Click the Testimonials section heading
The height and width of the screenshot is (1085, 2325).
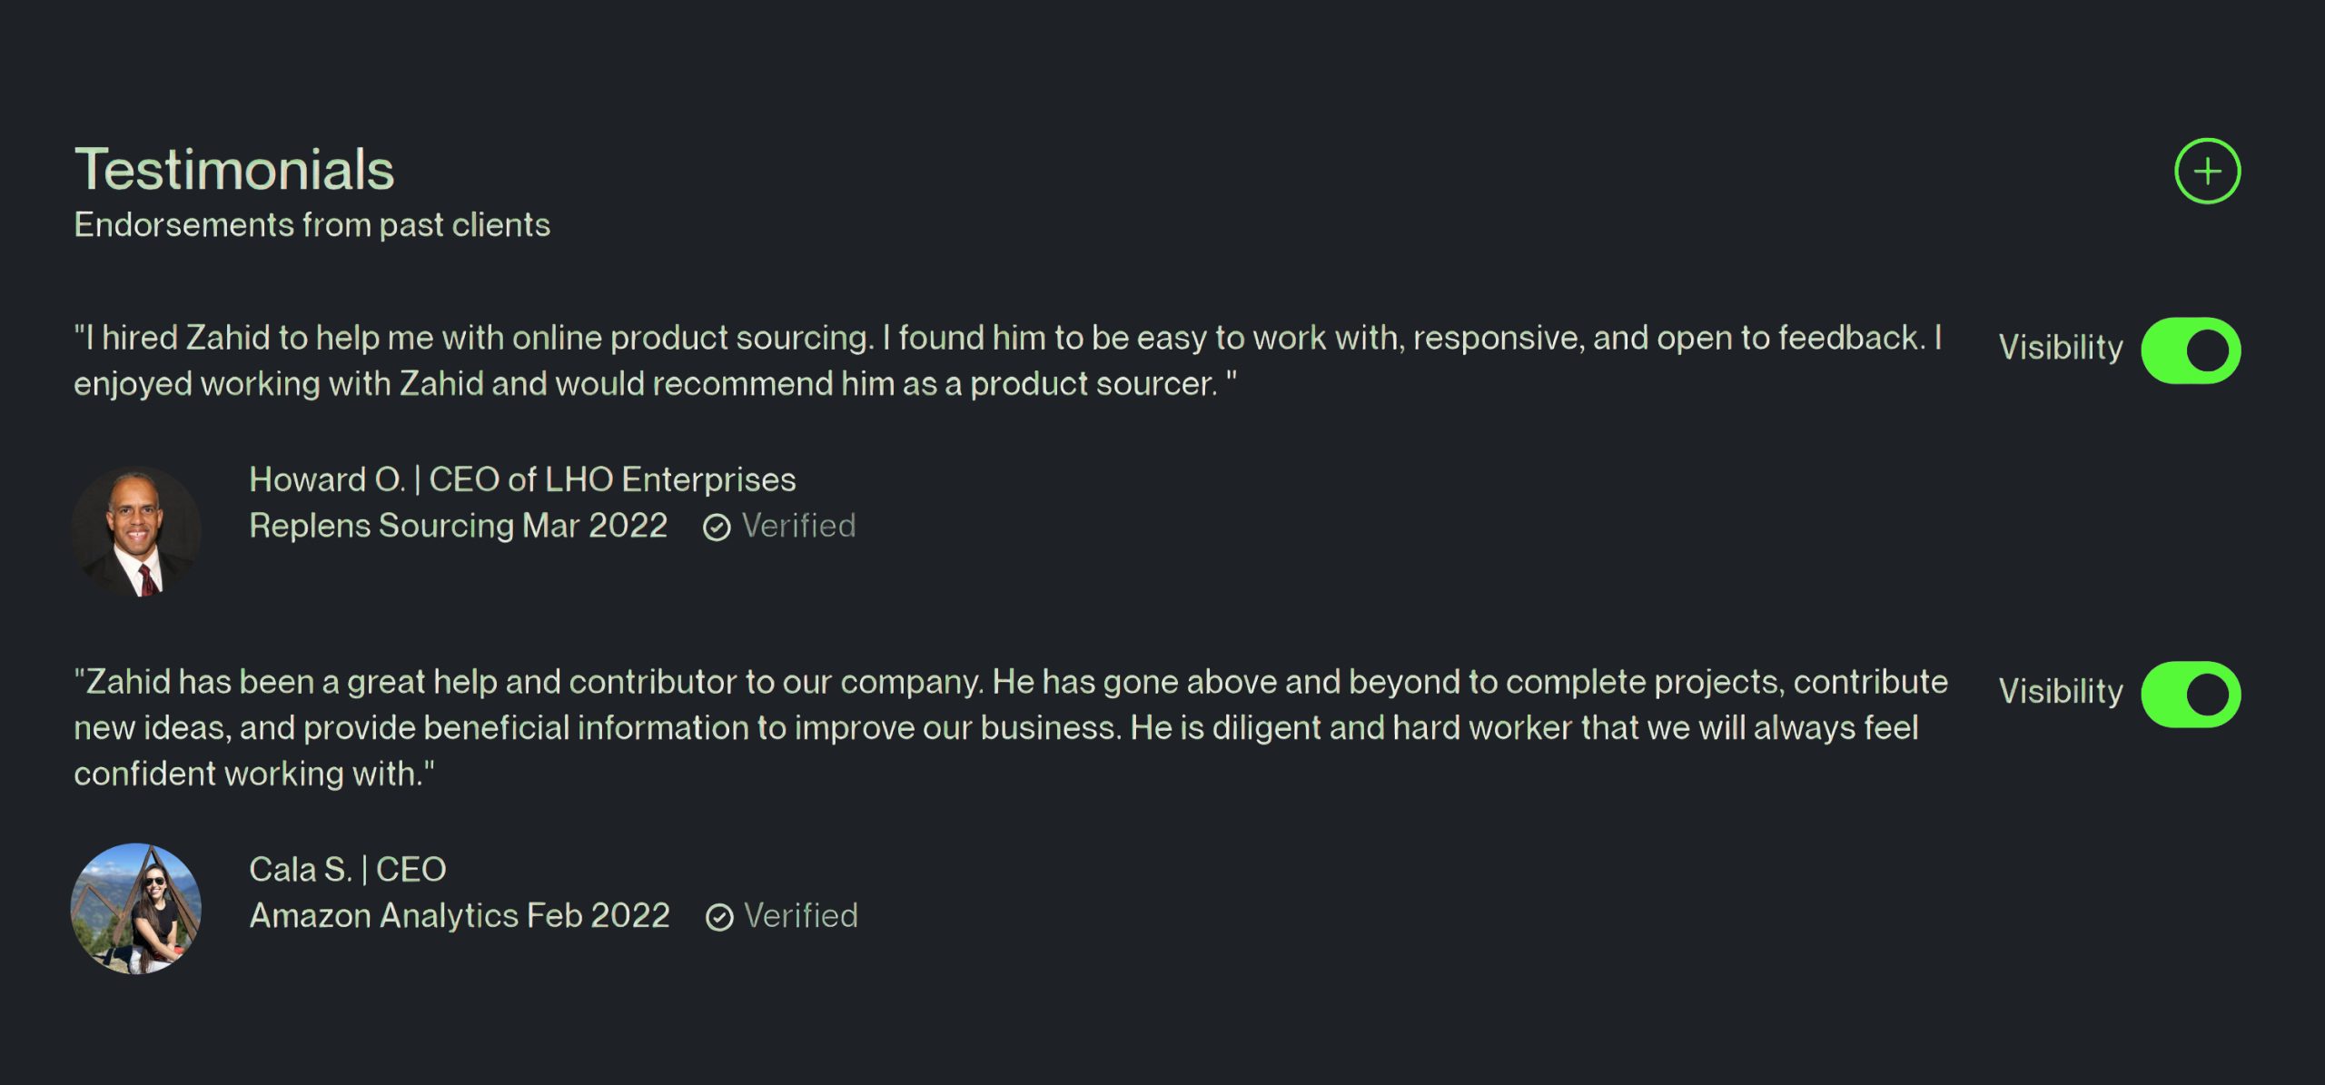[x=234, y=170]
